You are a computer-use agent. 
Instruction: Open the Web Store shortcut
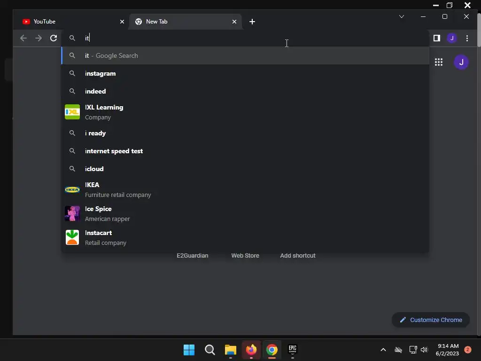click(245, 255)
